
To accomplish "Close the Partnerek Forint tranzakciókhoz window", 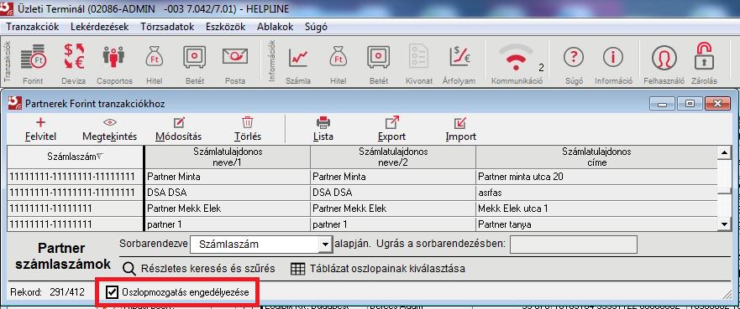I will 716,104.
